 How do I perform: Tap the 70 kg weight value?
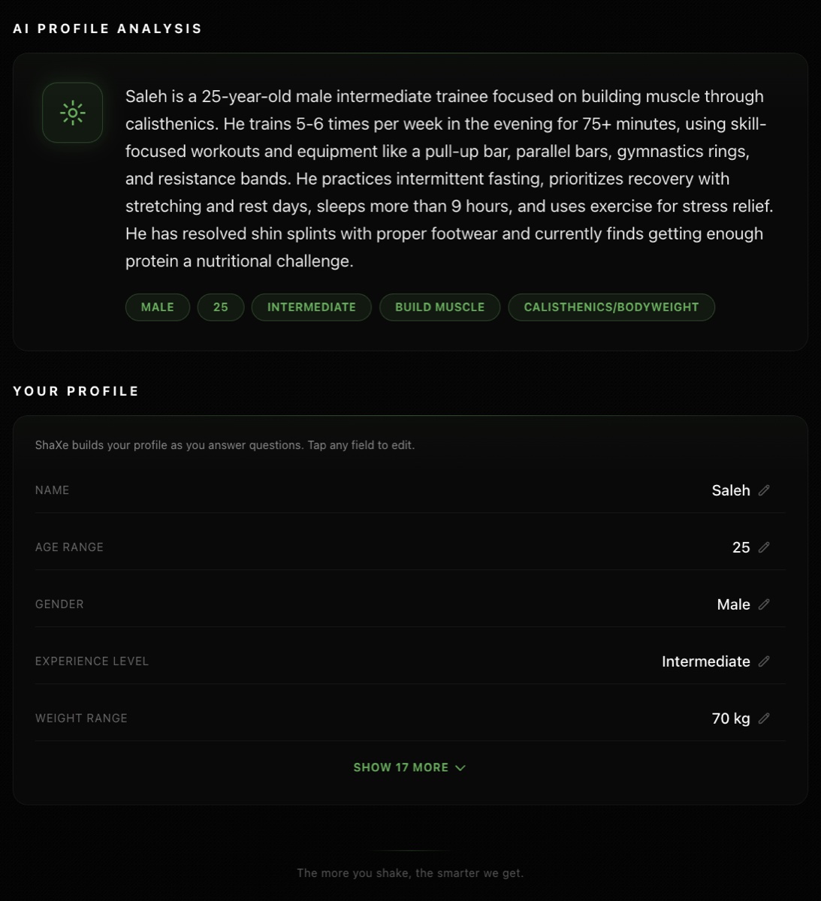(730, 719)
